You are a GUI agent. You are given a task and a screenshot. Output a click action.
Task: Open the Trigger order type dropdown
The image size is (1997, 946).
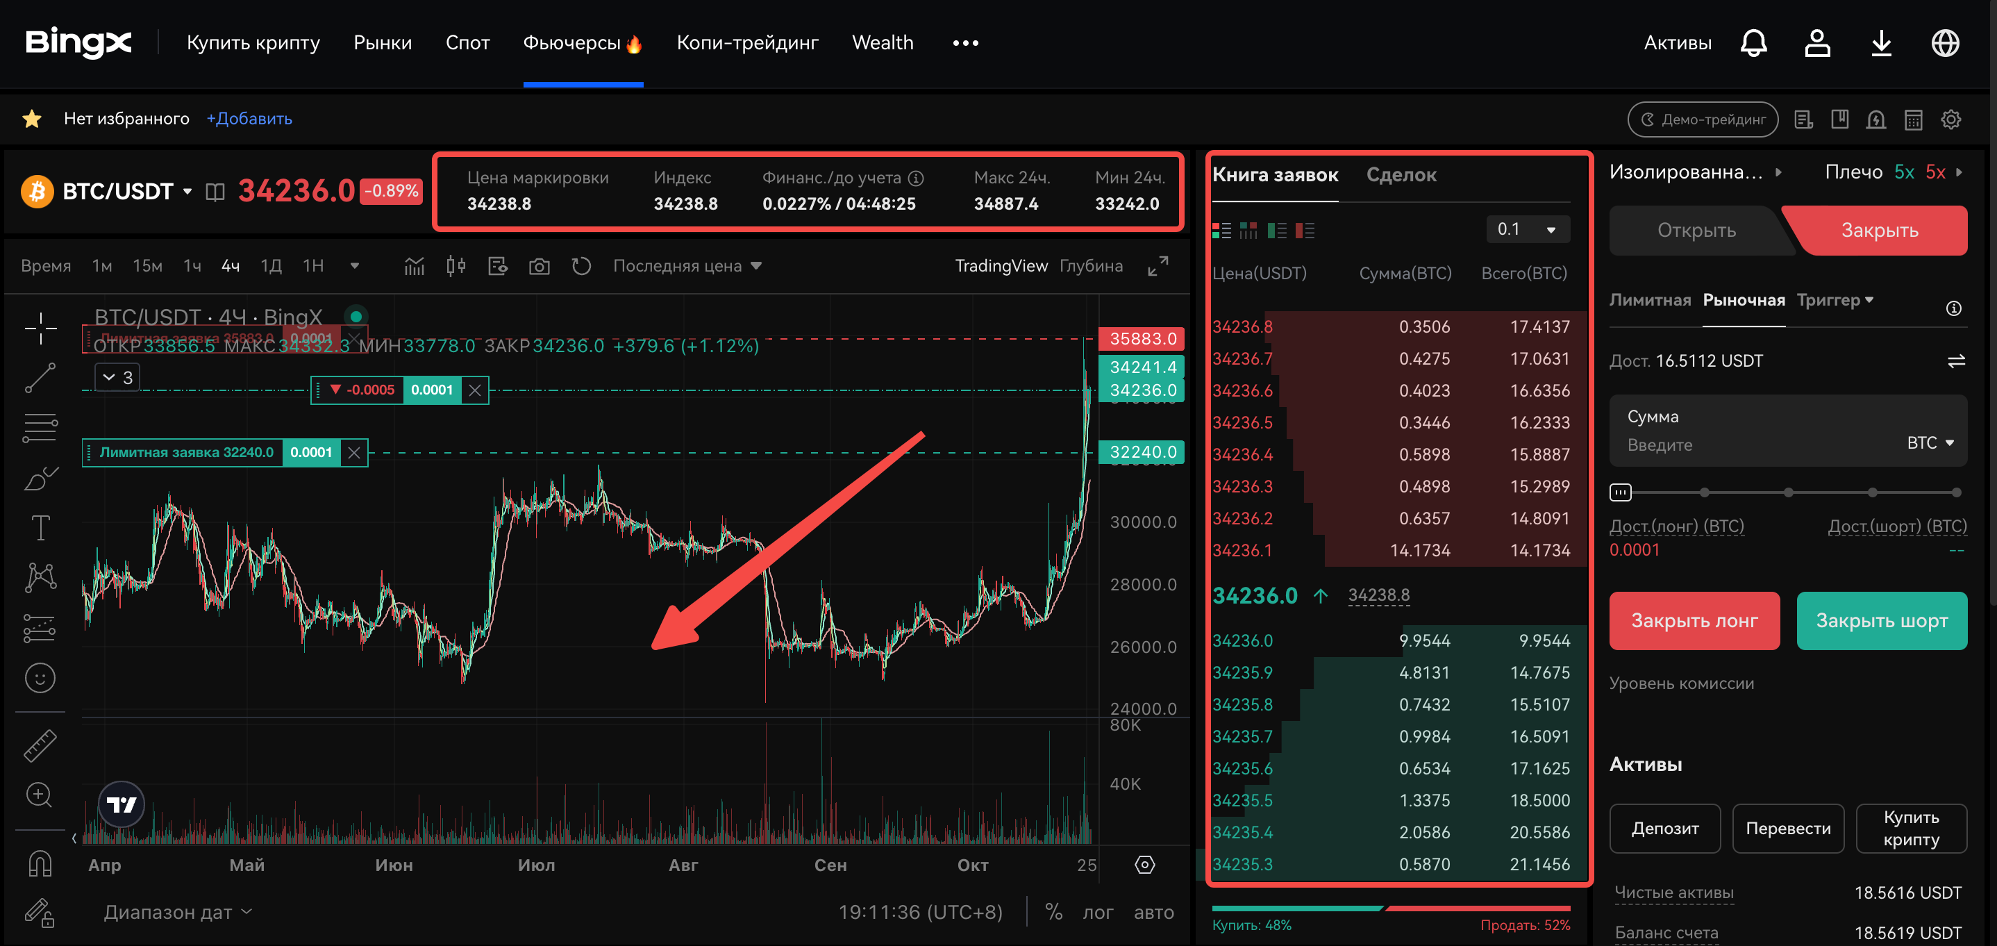pyautogui.click(x=1835, y=300)
